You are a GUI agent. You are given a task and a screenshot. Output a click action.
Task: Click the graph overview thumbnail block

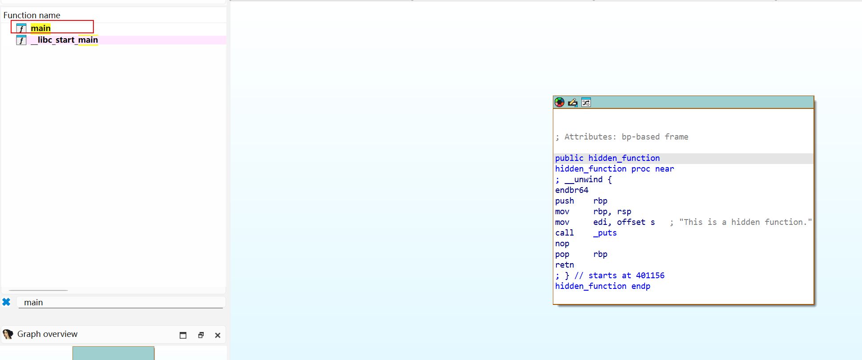113,353
